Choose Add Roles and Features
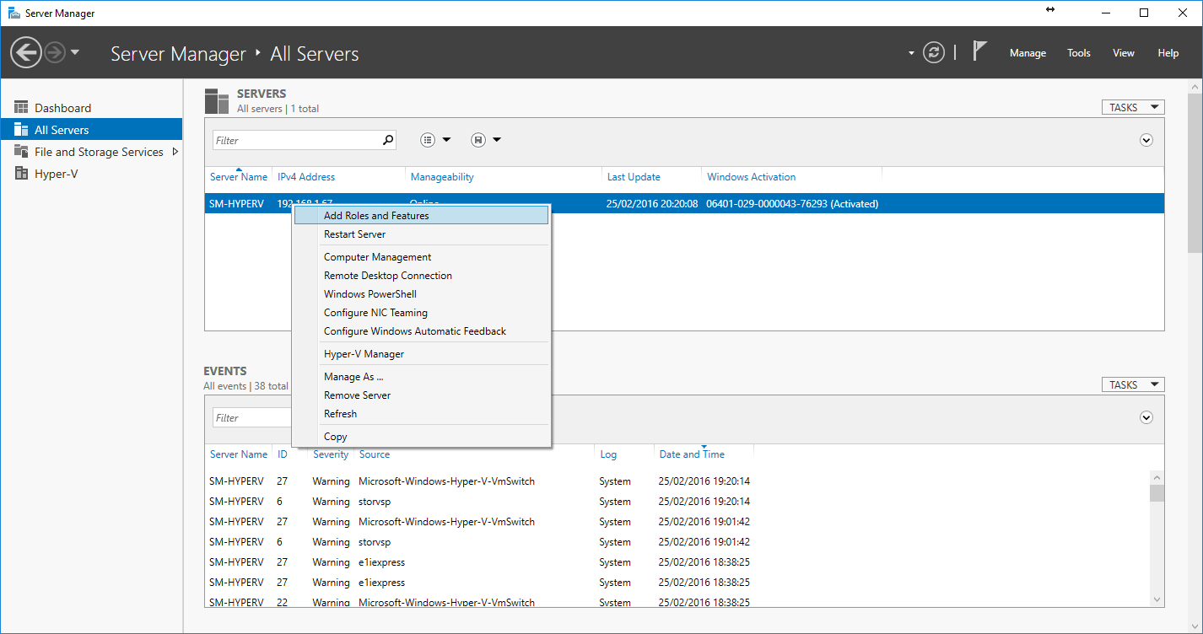1203x634 pixels. (x=421, y=216)
